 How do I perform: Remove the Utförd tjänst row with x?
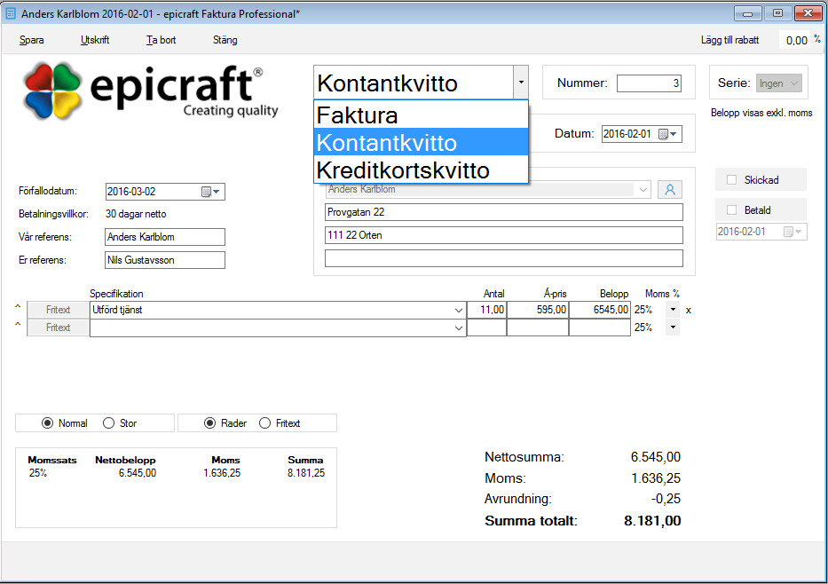pos(688,311)
